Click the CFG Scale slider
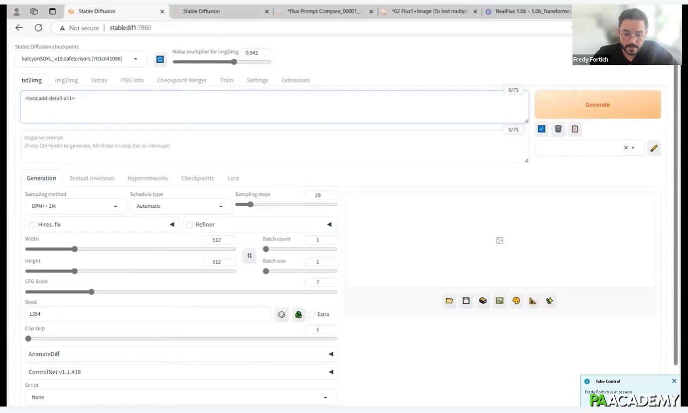The height and width of the screenshot is (413, 688). [x=181, y=292]
